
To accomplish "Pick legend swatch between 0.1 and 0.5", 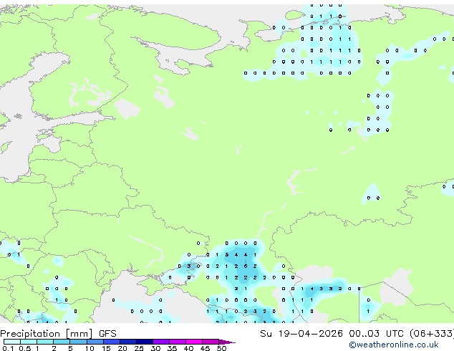I will click(x=12, y=342).
